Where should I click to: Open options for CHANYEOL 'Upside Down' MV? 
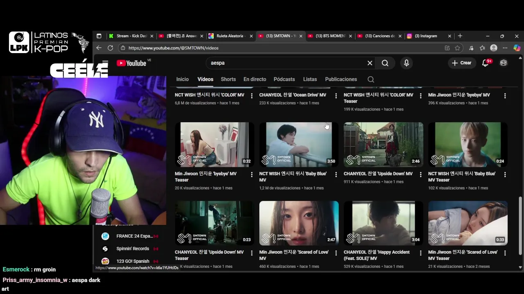click(420, 174)
